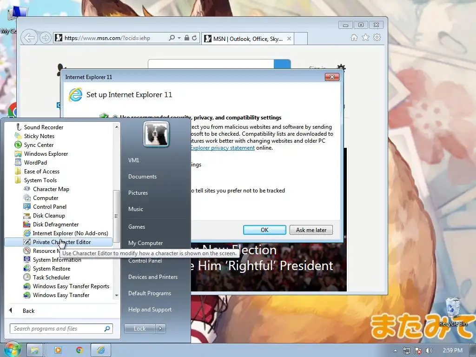This screenshot has width=476, height=357.
Task: Open the IE search dropdown arrow
Action: pos(179,38)
